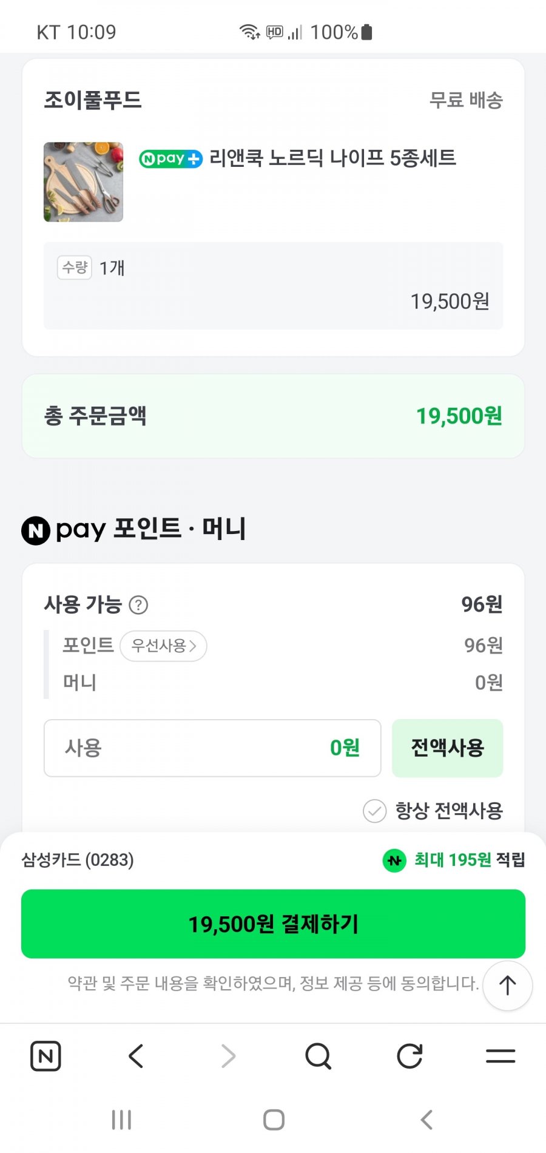This screenshot has width=546, height=1153.
Task: Tap the Naver home N icon
Action: 45,1056
